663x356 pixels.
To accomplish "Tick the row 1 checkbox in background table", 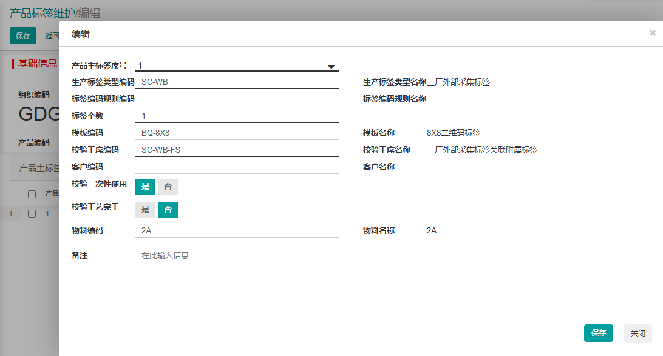I will point(32,213).
